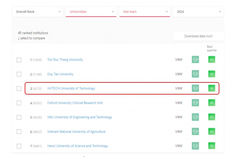Click Q1 quartile badge for Ton Duc Thang University
The image size is (233, 157).
pos(212,60)
